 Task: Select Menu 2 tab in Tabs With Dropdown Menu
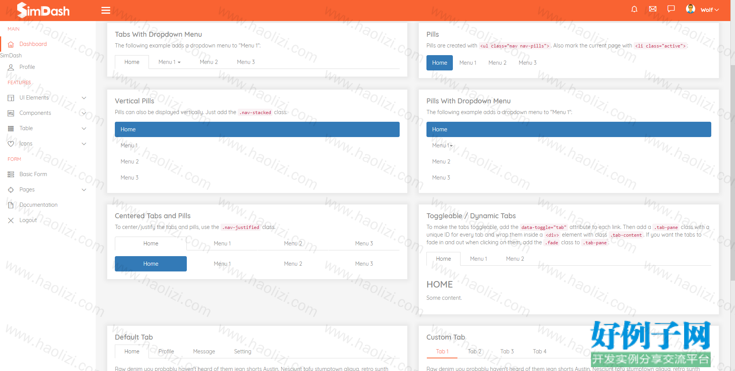[x=209, y=62]
